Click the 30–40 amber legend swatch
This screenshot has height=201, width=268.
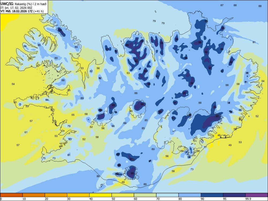click(x=78, y=195)
